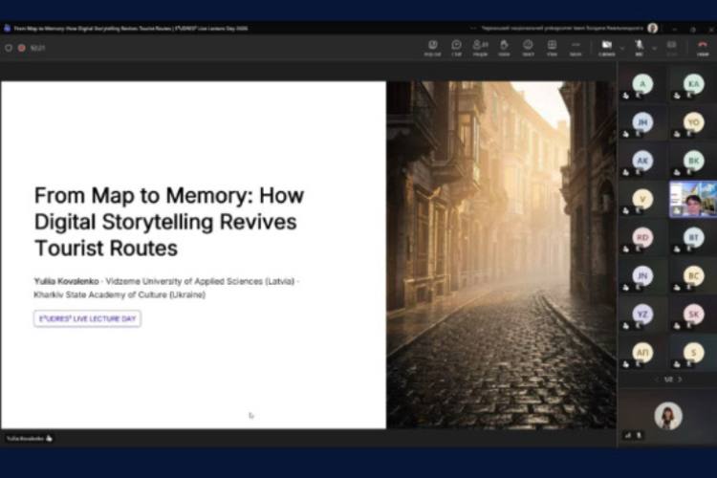Select the participant tile with initials KA
717x478 pixels.
coord(693,85)
